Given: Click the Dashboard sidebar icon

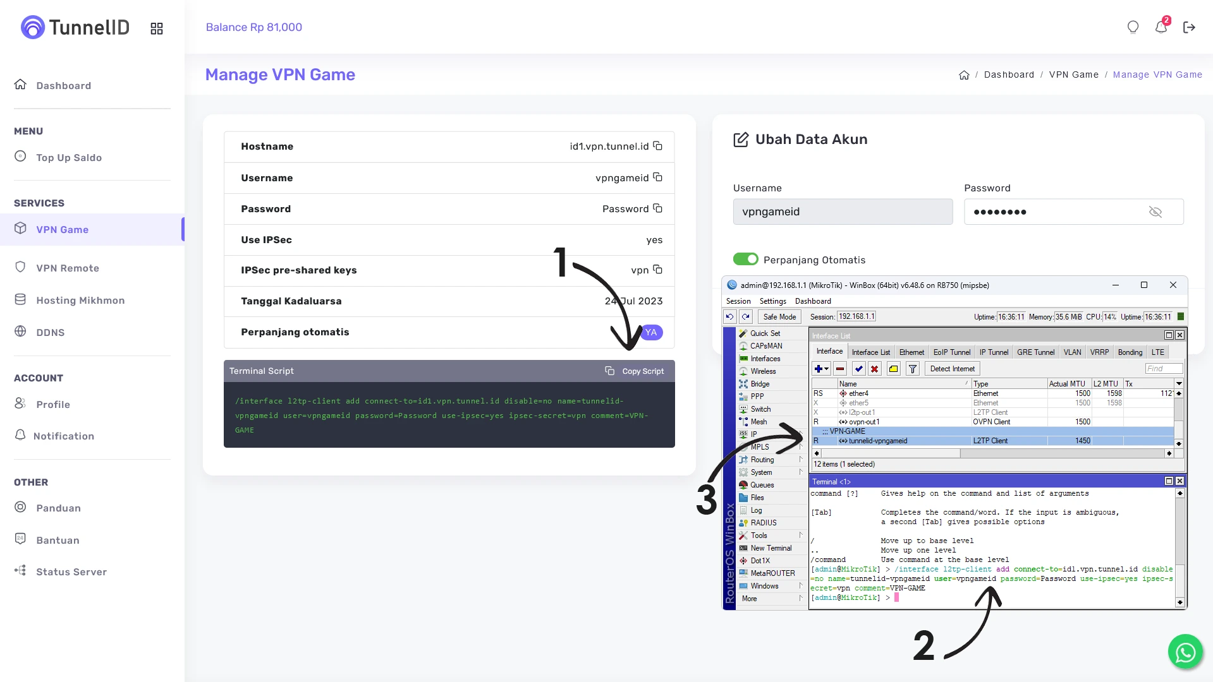Looking at the screenshot, I should tap(20, 85).
